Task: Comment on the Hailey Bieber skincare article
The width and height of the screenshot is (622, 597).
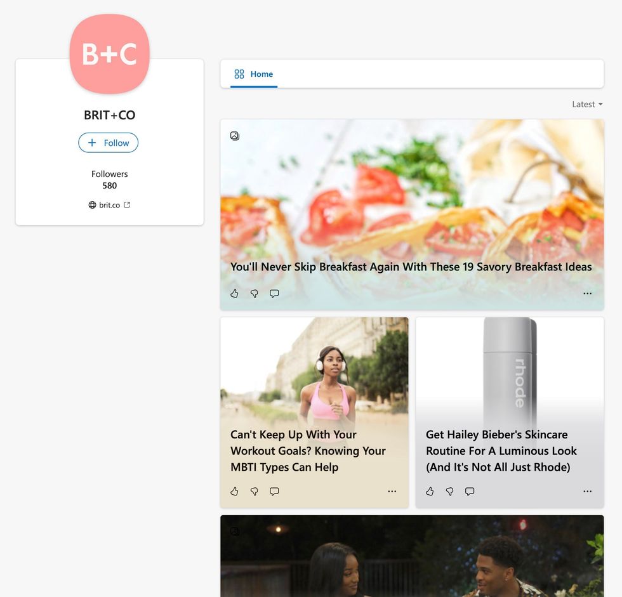Action: [x=470, y=491]
